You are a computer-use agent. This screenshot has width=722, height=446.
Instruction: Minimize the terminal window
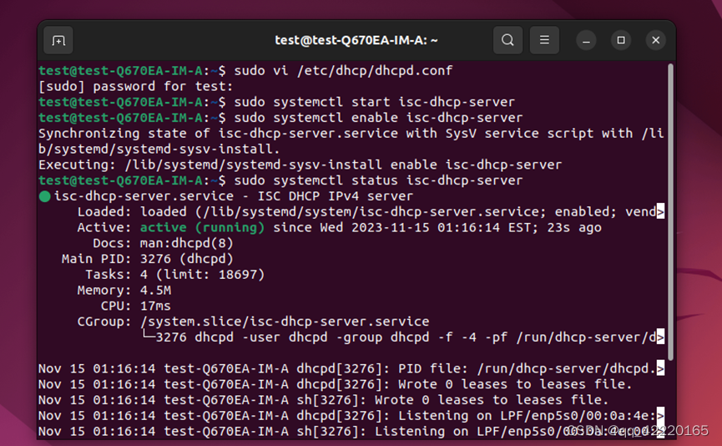point(586,41)
